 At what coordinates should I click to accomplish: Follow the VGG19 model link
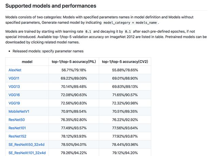point(14,103)
